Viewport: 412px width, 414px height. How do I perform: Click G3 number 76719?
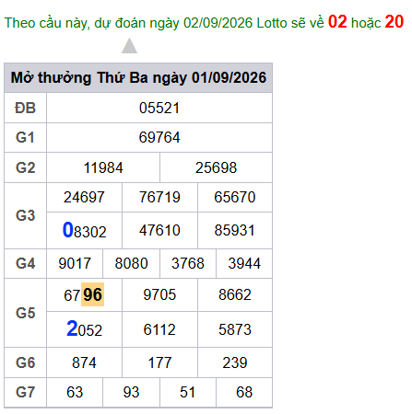tap(159, 197)
